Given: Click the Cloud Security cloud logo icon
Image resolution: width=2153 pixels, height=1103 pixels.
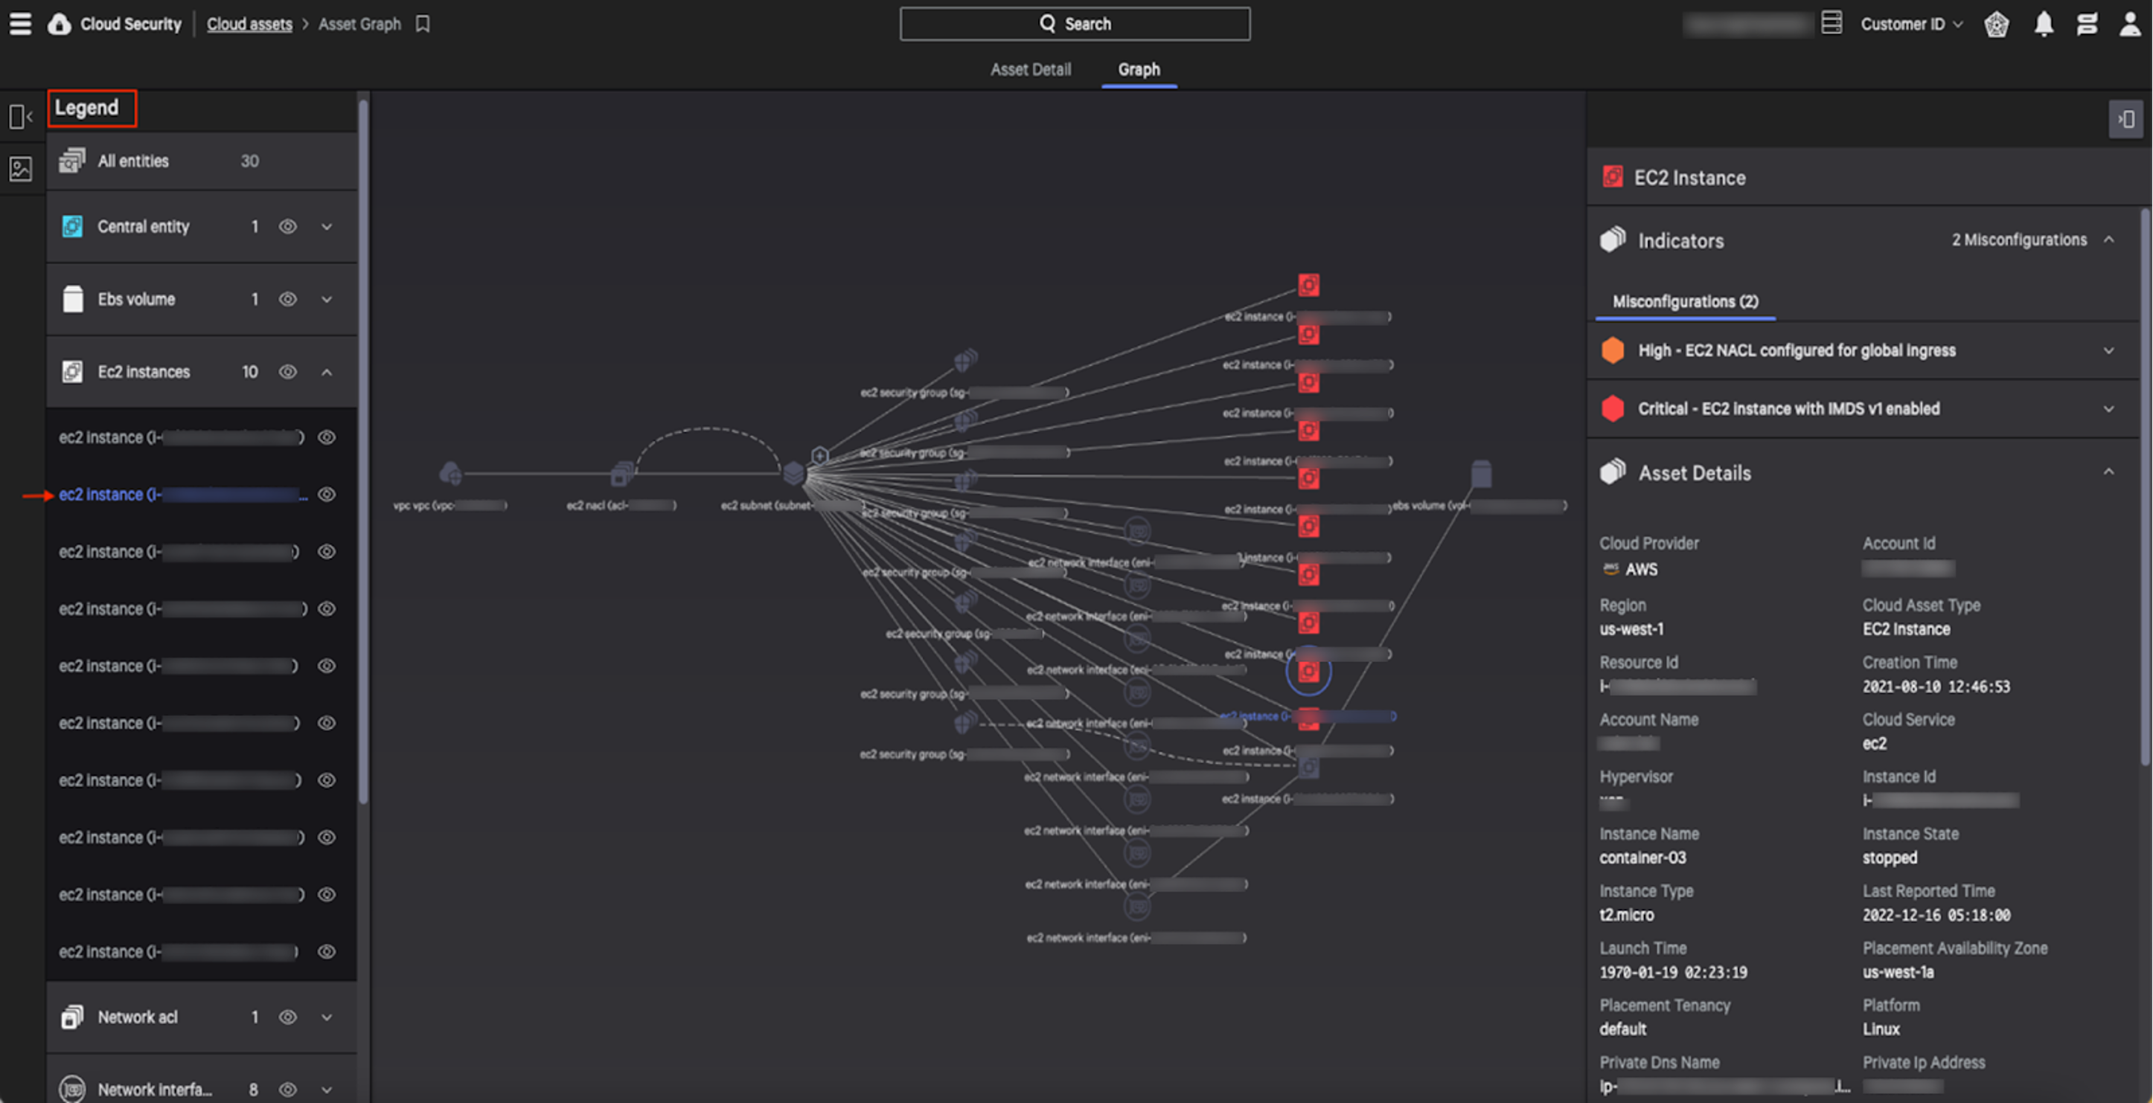Looking at the screenshot, I should (59, 23).
